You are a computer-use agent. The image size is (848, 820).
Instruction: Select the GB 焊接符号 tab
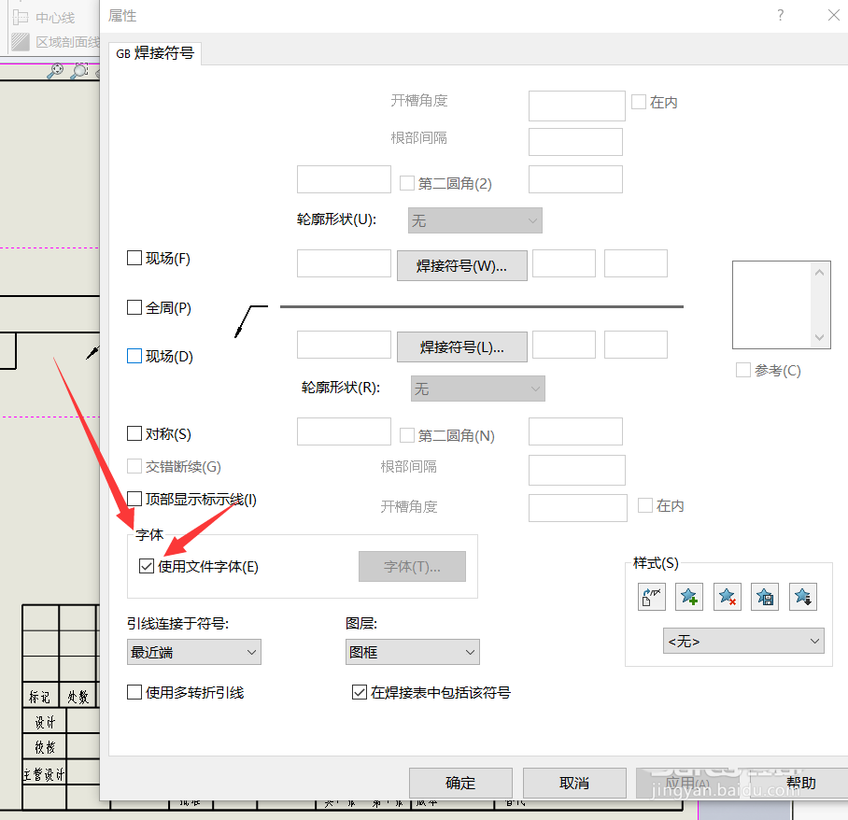tap(155, 53)
